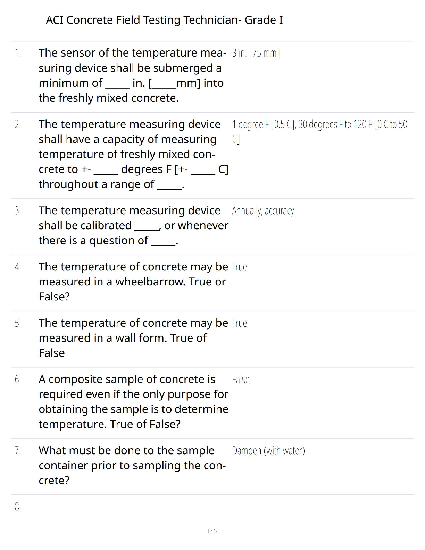
Task: Click question number 1
Action: click(x=18, y=53)
